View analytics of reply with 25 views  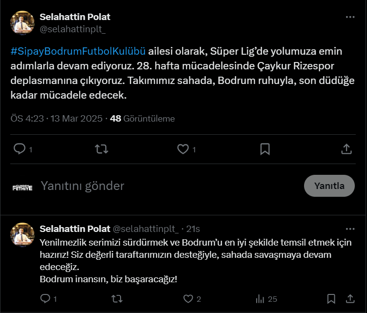click(260, 298)
